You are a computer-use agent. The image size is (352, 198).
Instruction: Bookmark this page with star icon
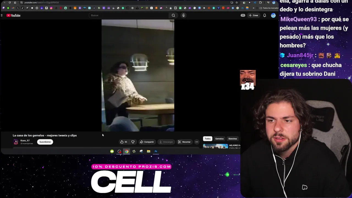tap(237, 2)
